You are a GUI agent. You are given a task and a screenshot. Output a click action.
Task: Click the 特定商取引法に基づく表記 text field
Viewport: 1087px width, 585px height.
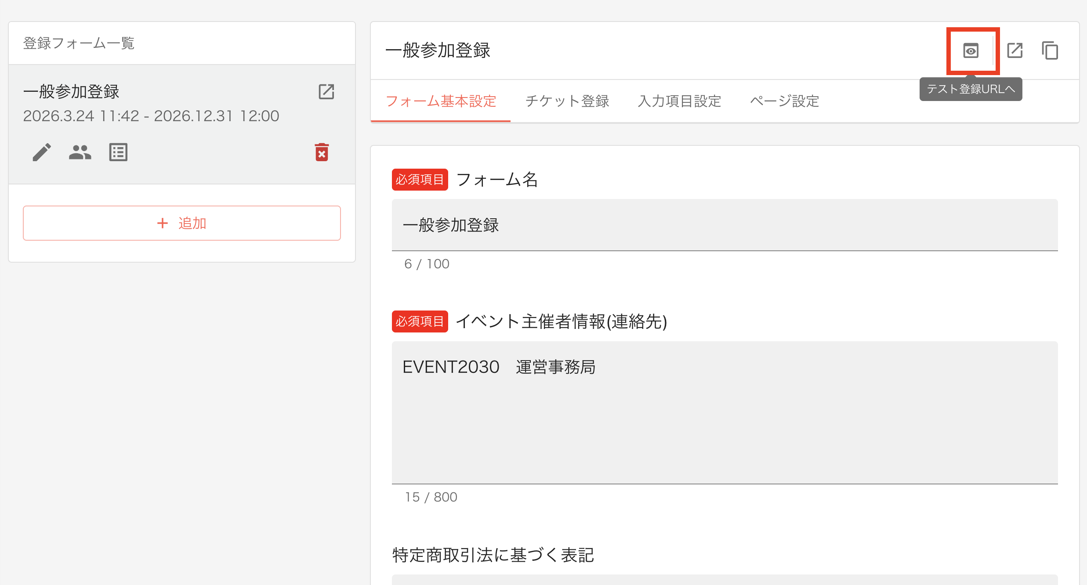724,580
